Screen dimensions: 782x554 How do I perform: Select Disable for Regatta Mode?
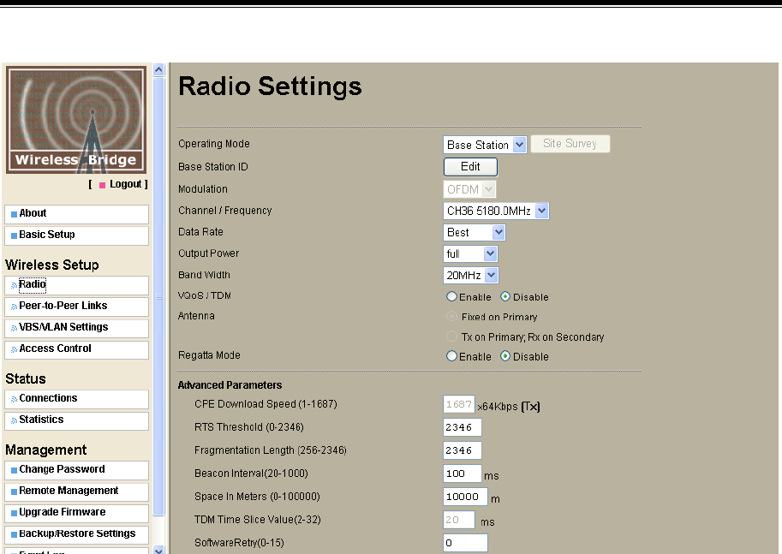(x=505, y=356)
